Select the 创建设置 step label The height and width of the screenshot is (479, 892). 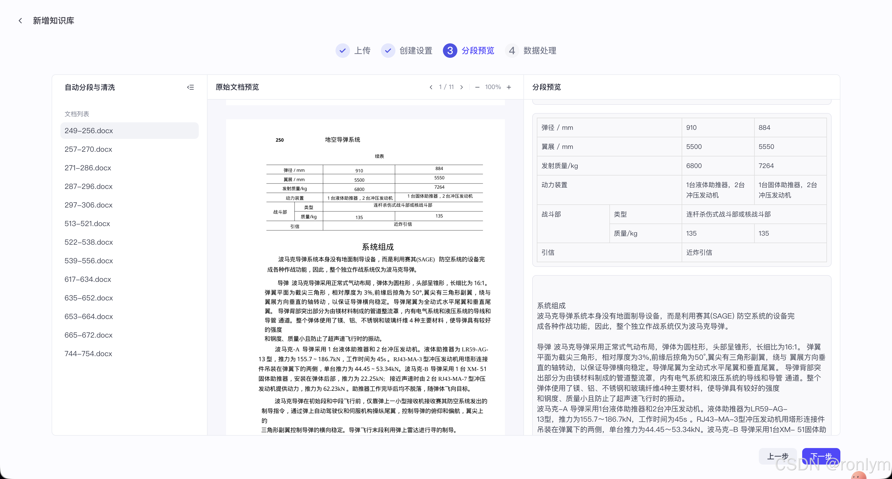tap(416, 51)
